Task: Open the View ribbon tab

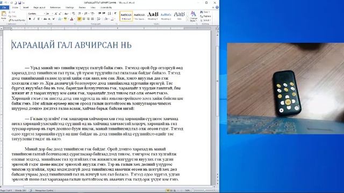Action: click(93, 8)
